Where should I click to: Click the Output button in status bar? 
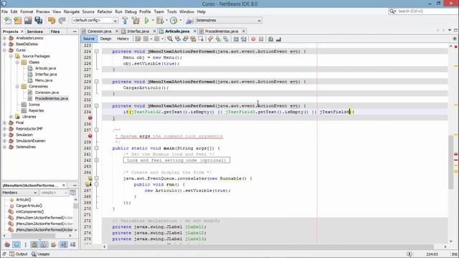19,254
